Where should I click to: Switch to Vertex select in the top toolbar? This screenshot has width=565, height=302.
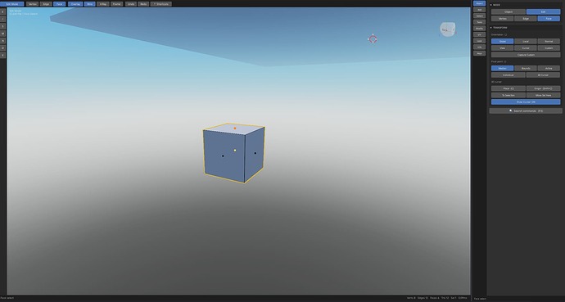tap(33, 4)
